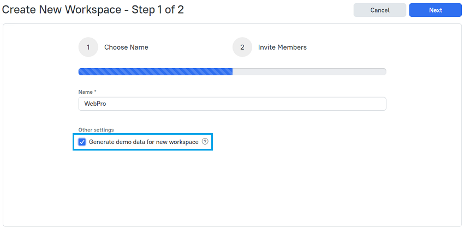Click the Other settings heading
The image size is (464, 228).
click(96, 129)
